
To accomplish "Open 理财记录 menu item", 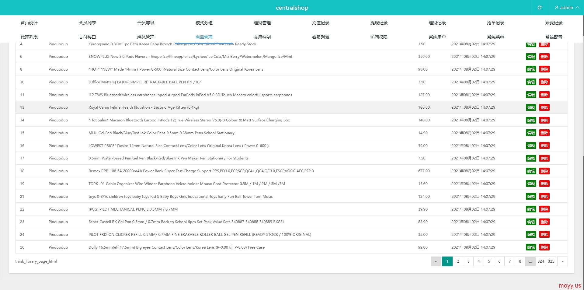I will (x=437, y=23).
